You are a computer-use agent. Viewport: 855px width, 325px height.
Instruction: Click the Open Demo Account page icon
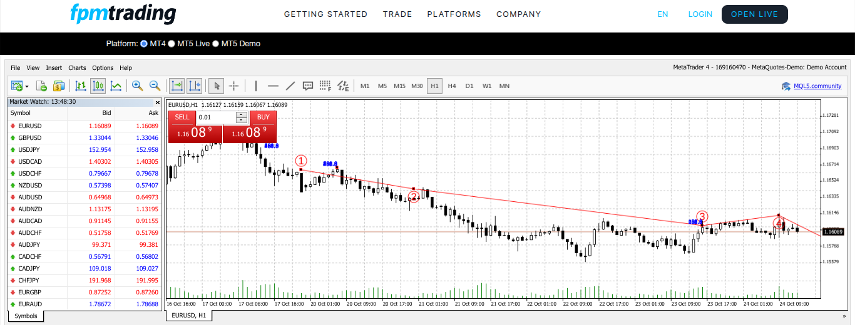[41, 86]
